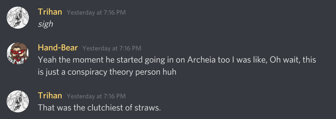Click the italic "sigh" message text
Screen dimensions: 336x119
tap(45, 24)
